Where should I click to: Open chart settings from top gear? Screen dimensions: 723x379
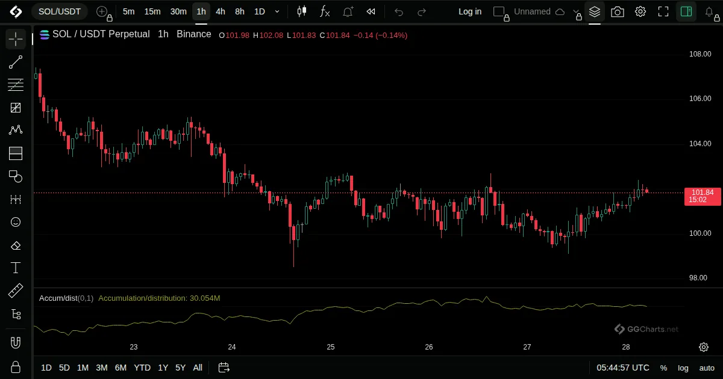click(x=640, y=11)
